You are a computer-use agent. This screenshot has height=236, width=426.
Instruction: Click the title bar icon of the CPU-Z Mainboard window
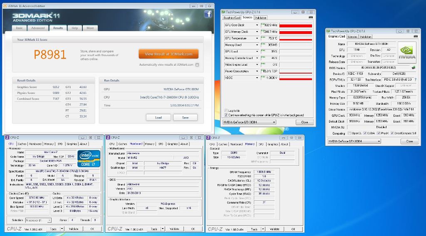[x=108, y=138]
